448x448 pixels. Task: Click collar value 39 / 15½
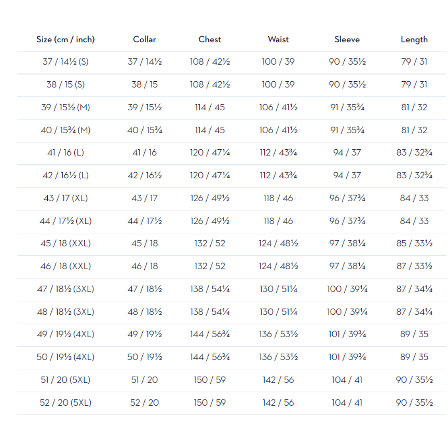coord(145,107)
